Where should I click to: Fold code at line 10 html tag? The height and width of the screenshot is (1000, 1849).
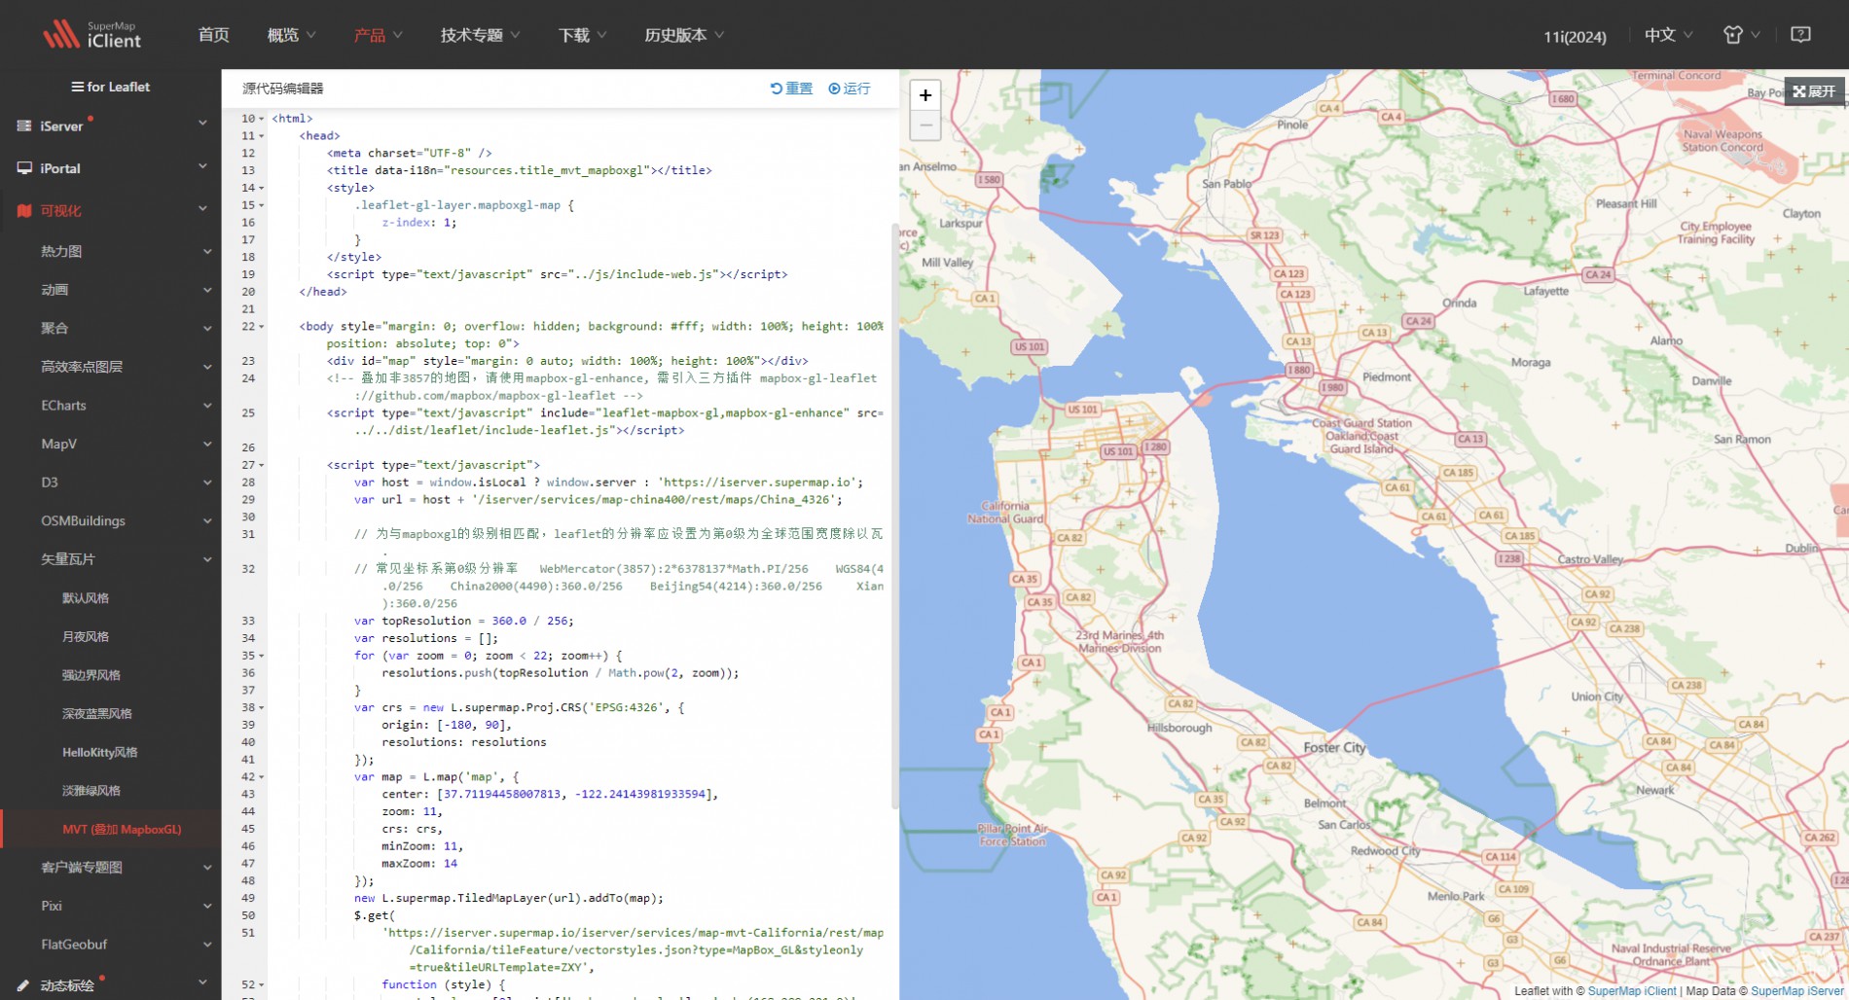coord(262,119)
